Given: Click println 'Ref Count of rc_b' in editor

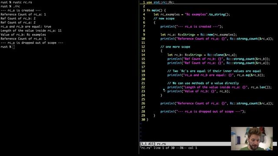Looking at the screenshot, I should tap(218, 59).
